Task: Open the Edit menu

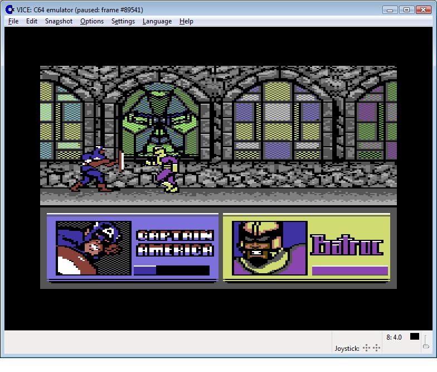Action: pyautogui.click(x=31, y=21)
